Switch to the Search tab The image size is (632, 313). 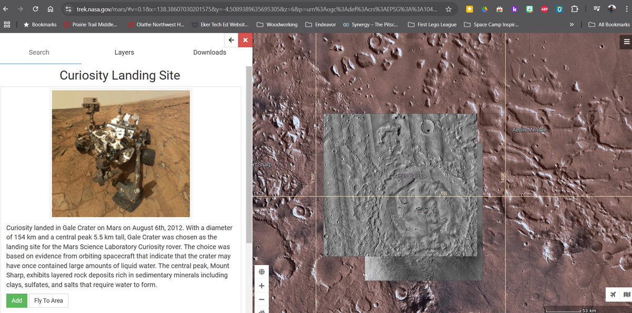coord(39,53)
